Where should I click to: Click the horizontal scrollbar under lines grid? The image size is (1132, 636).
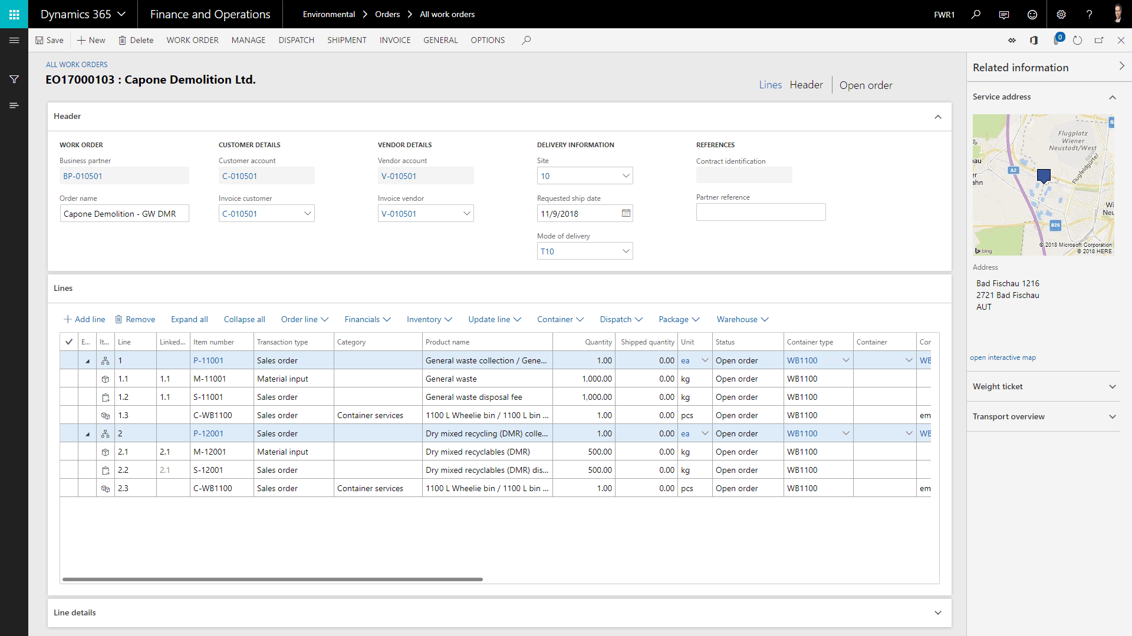click(272, 579)
